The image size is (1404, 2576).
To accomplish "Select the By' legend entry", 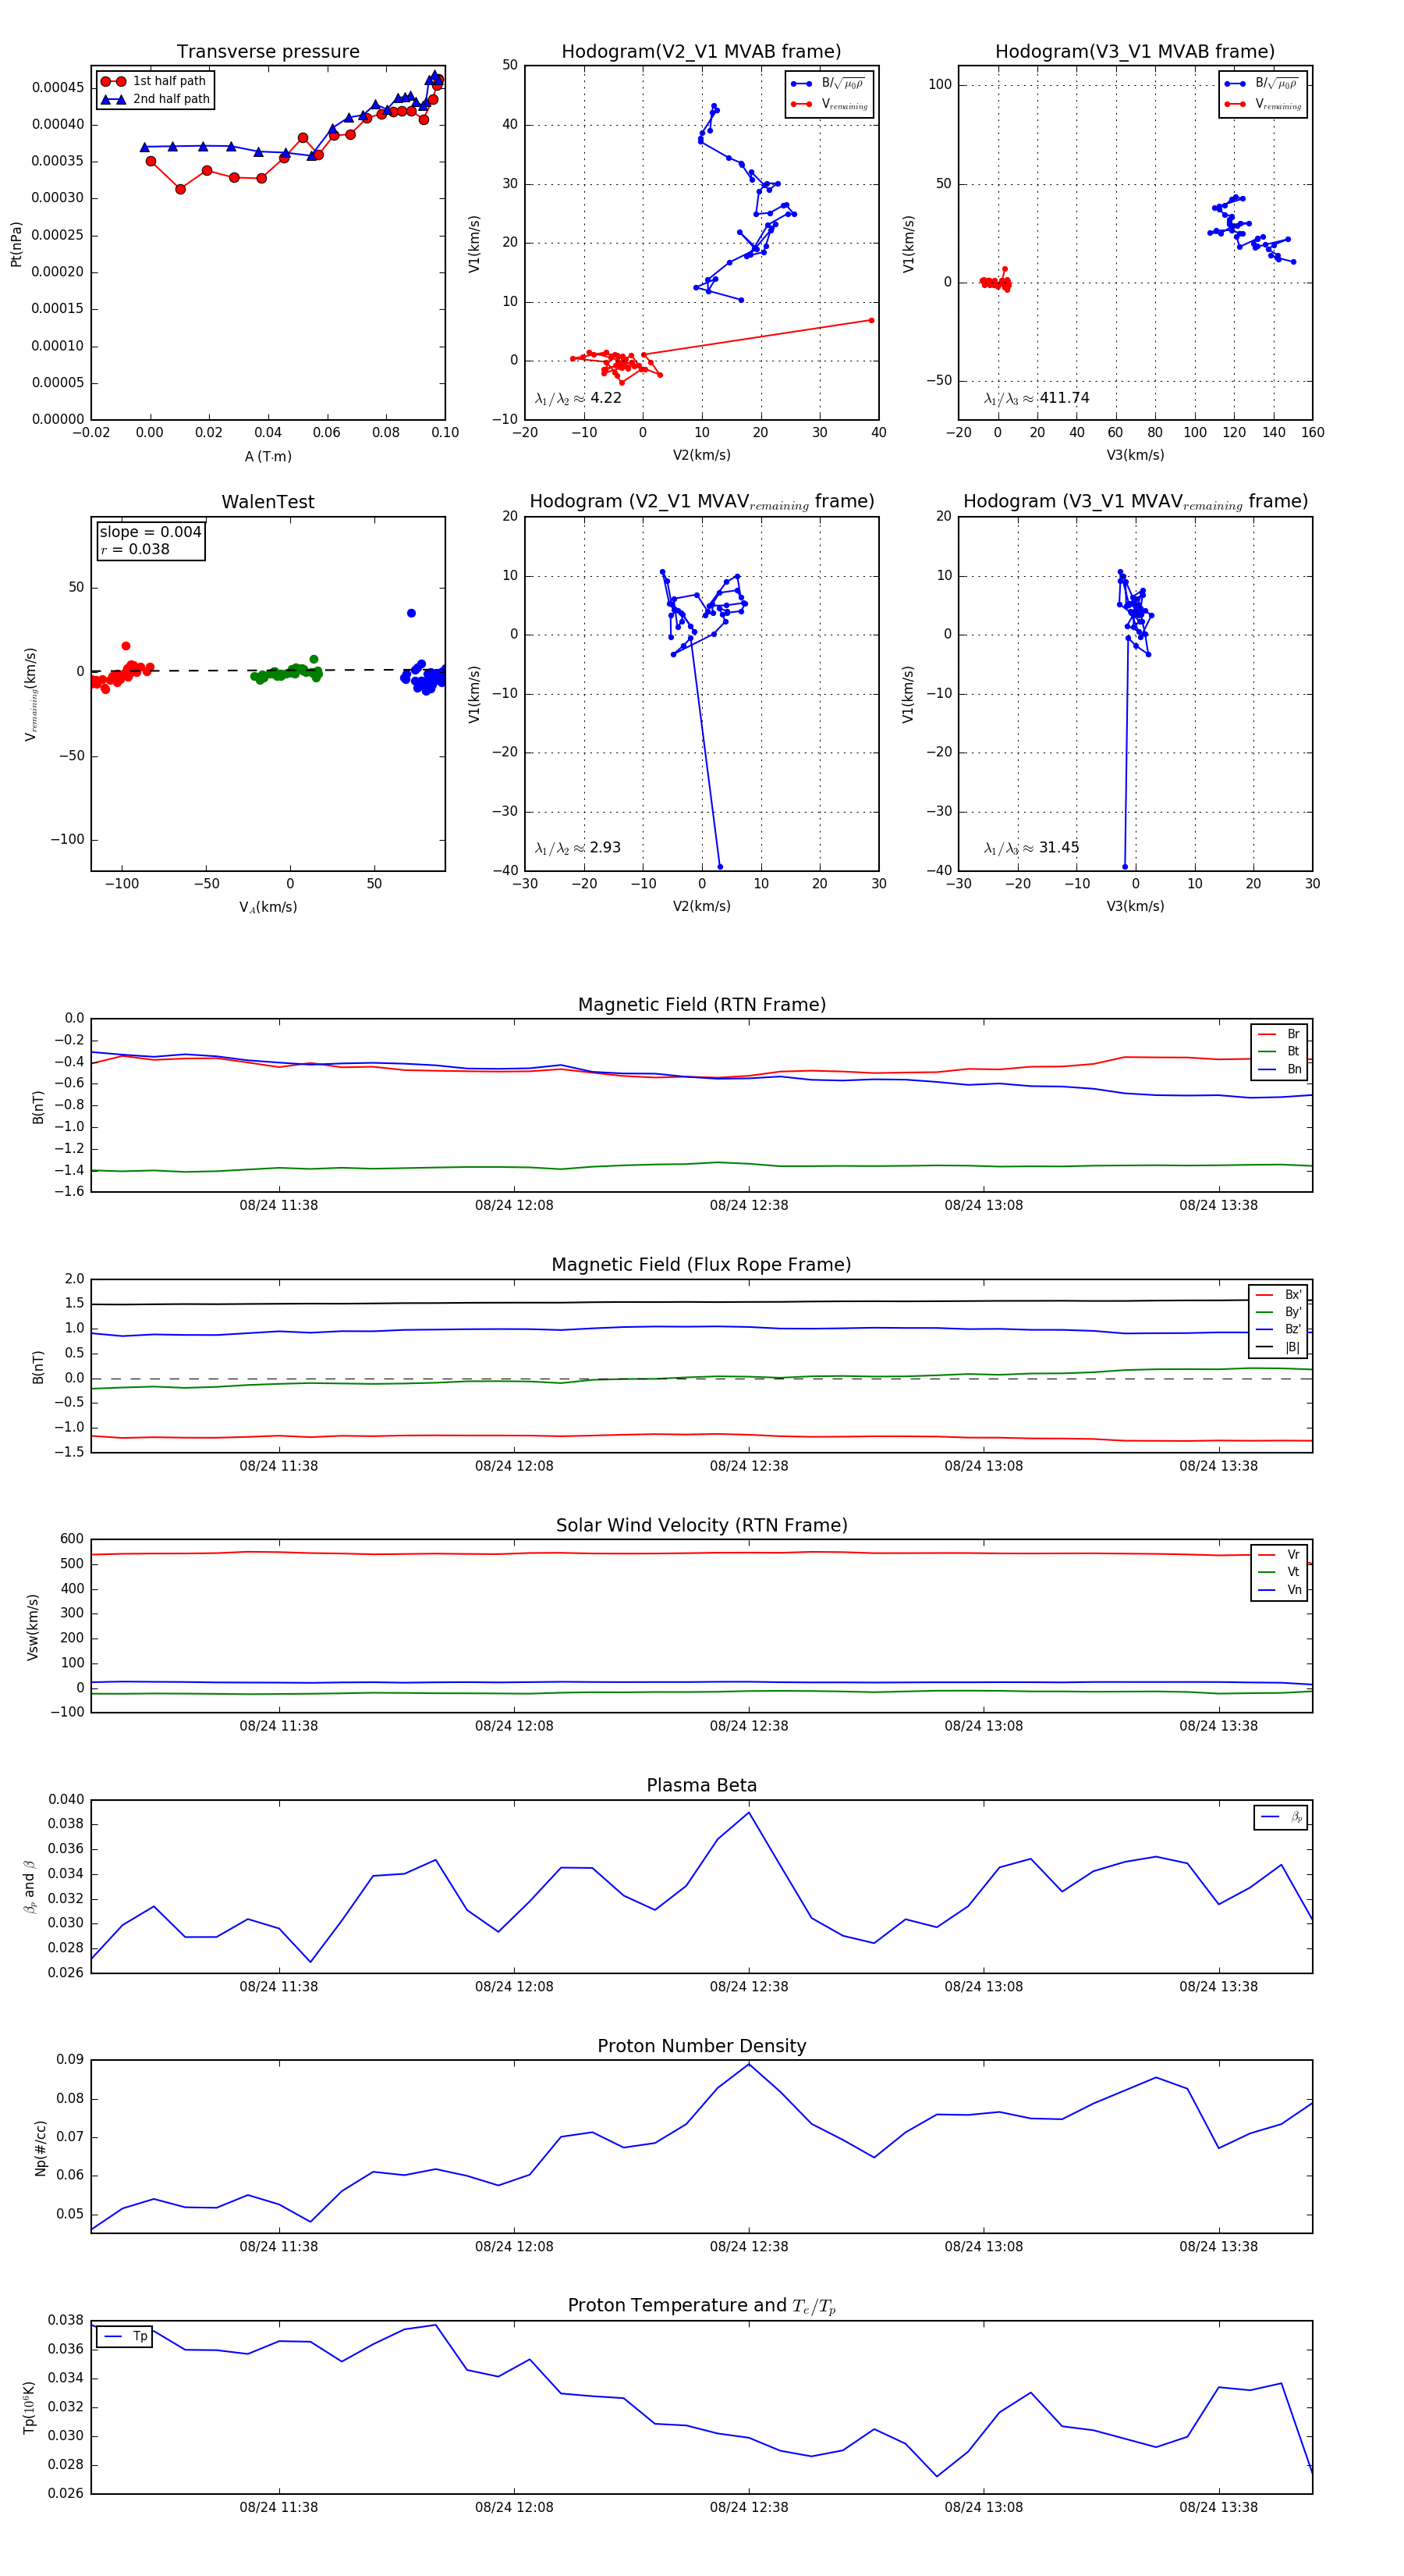I will tap(1278, 1312).
